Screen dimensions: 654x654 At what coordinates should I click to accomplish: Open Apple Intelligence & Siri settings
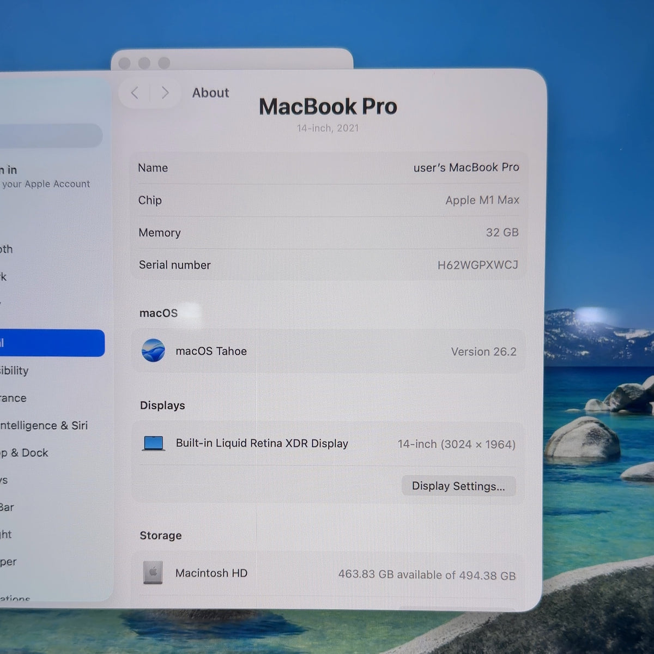point(44,425)
